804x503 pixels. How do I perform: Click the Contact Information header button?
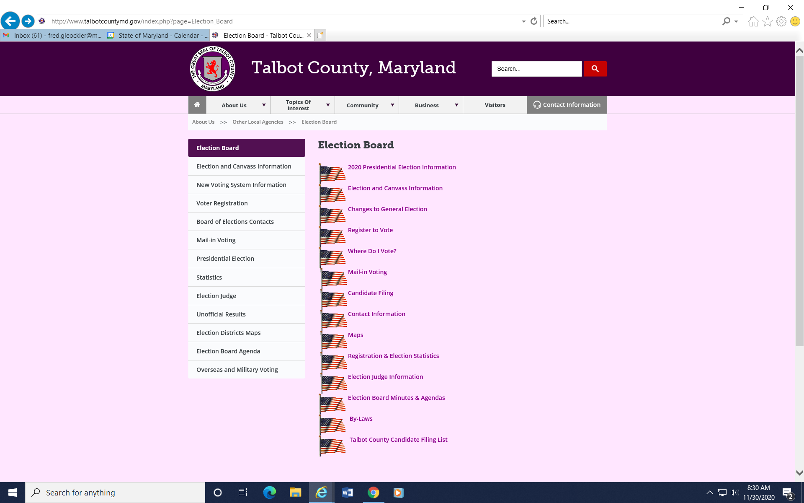[567, 105]
